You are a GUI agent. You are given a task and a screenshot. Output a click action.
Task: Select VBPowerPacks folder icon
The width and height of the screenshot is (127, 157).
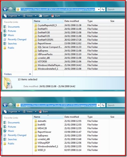[35, 54]
